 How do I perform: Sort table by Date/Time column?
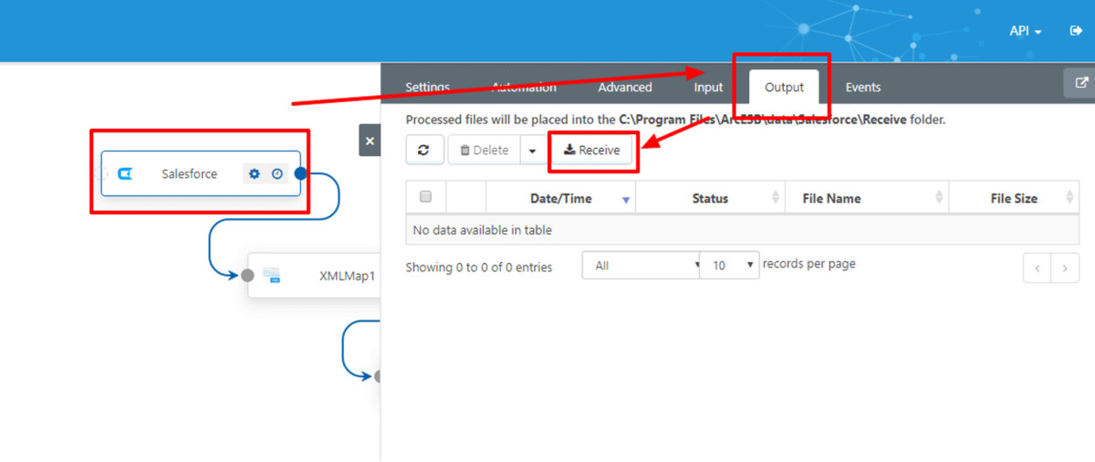pos(561,198)
